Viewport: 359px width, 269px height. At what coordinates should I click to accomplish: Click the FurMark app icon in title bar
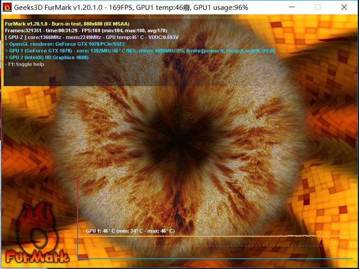7,7
